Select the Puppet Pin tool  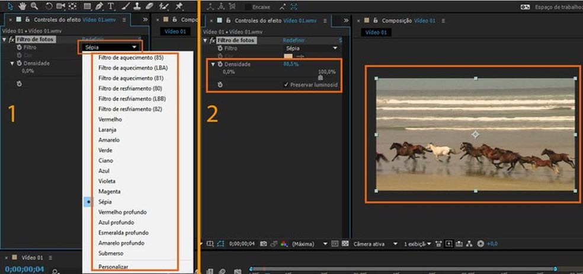(179, 5)
